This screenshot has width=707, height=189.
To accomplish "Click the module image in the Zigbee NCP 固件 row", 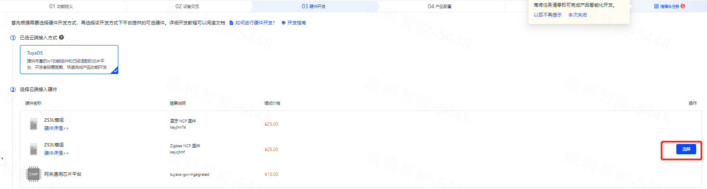I will click(34, 149).
